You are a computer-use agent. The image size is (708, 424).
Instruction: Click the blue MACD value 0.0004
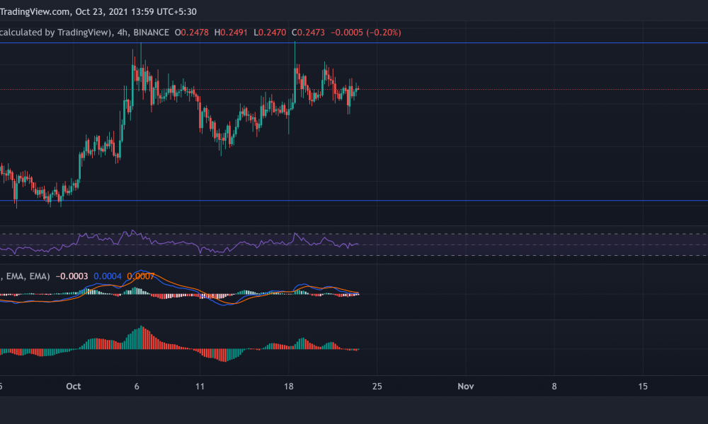108,276
